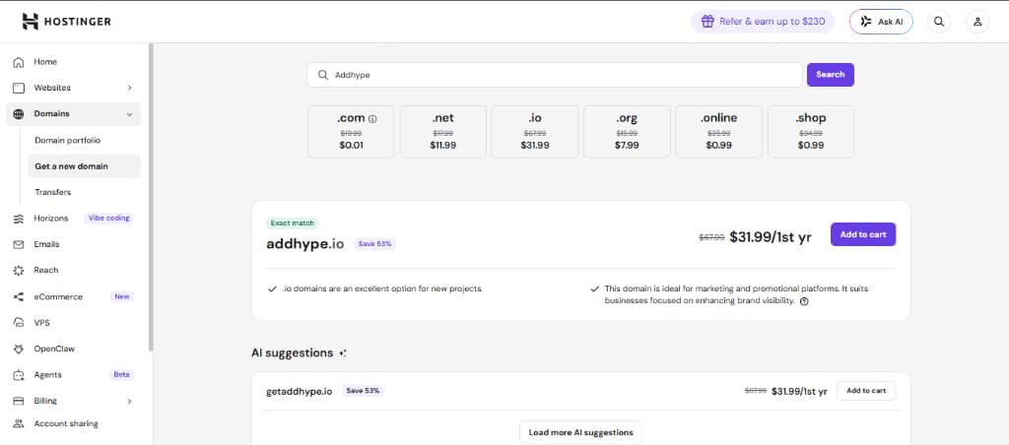Open the user profile icon
Screen dimensions: 1009x445
[977, 22]
